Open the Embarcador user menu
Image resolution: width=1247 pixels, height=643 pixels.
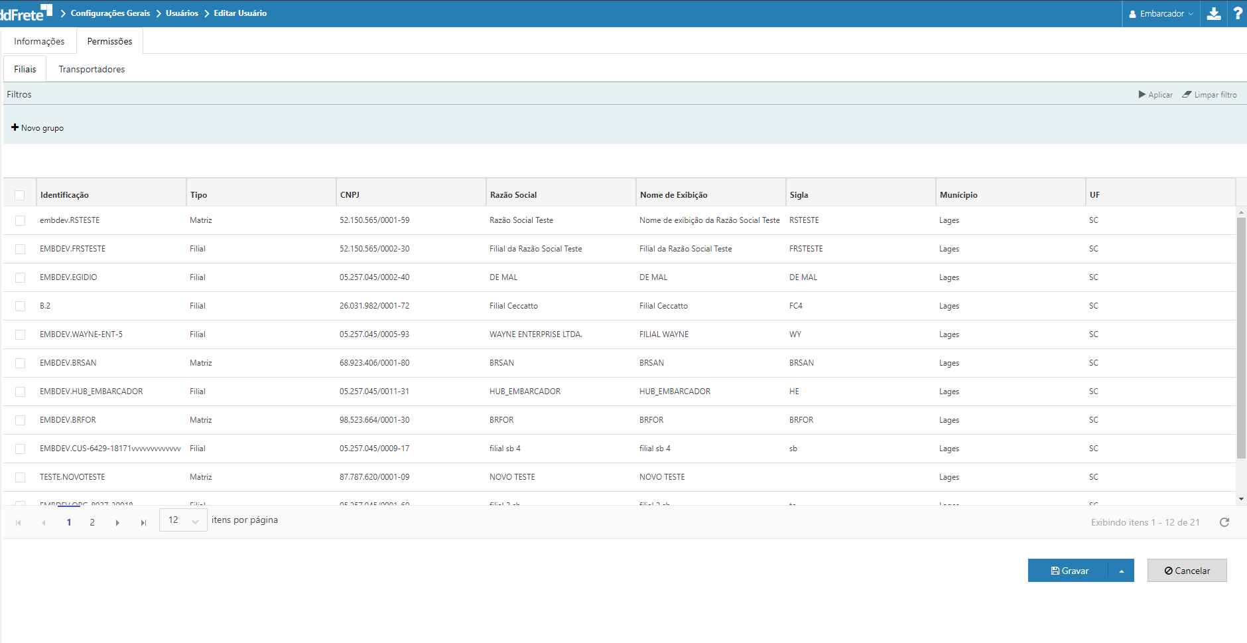coord(1161,14)
